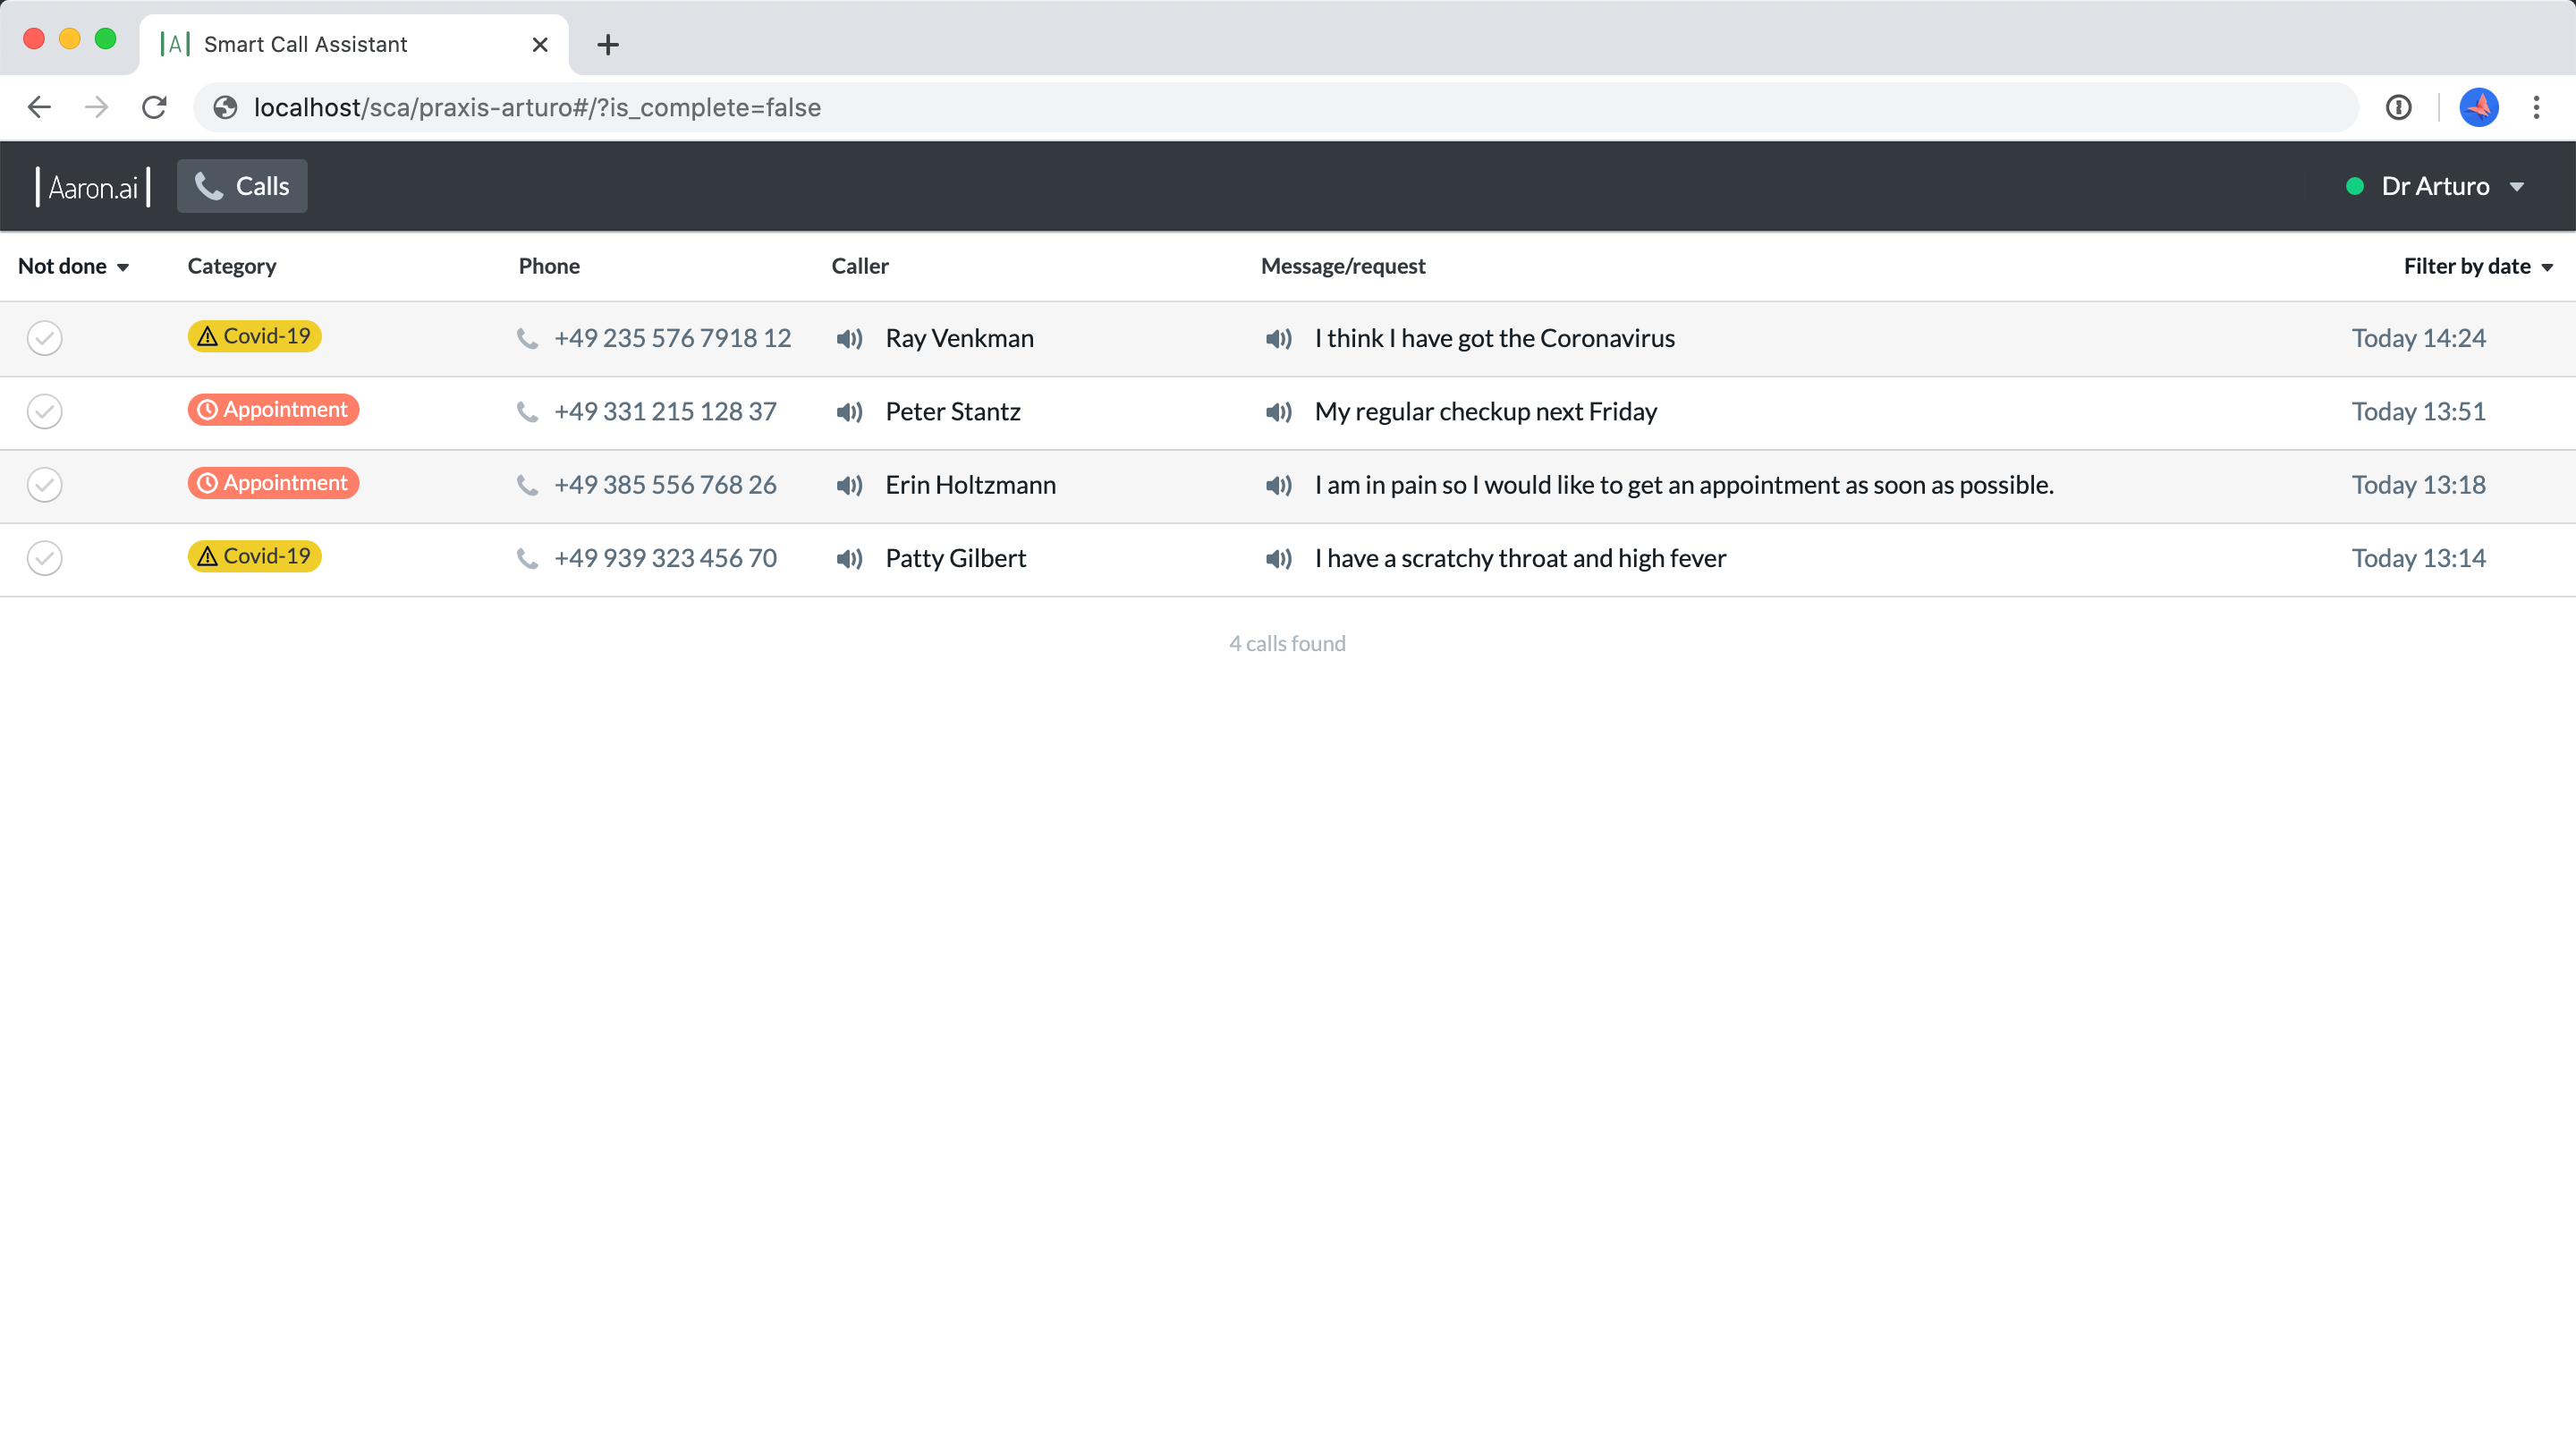The image size is (2576, 1449).
Task: Click phone icon next to +49 235 576 7918 12
Action: (527, 339)
